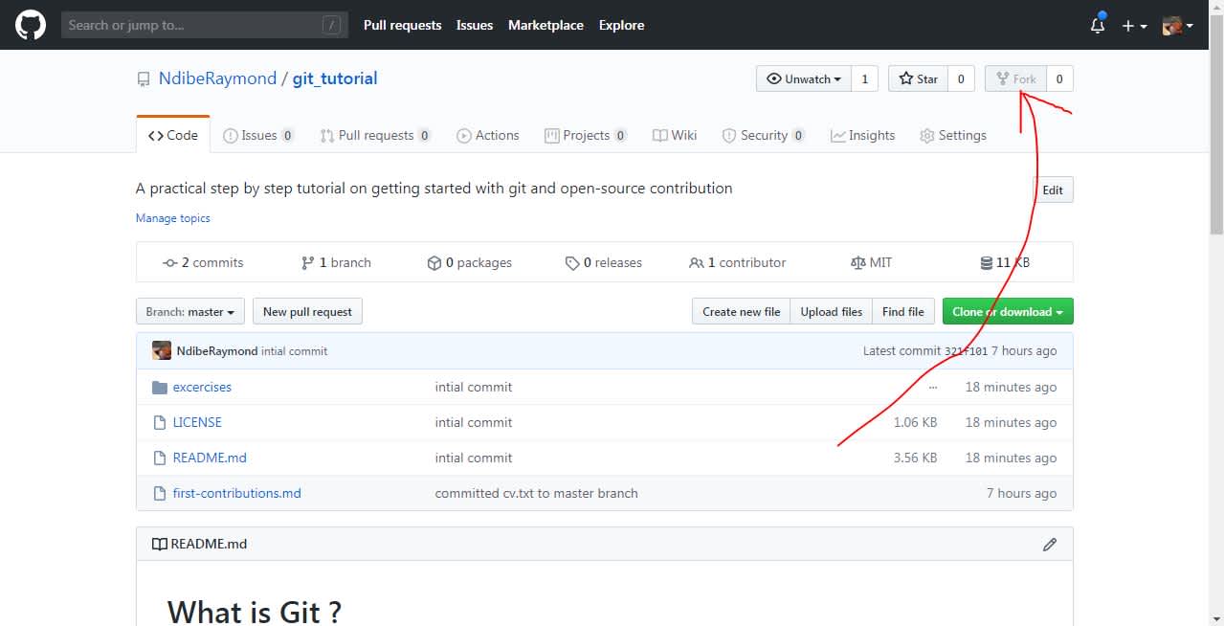Screen dimensions: 1224x626
Task: Start a New pull request
Action: point(307,311)
